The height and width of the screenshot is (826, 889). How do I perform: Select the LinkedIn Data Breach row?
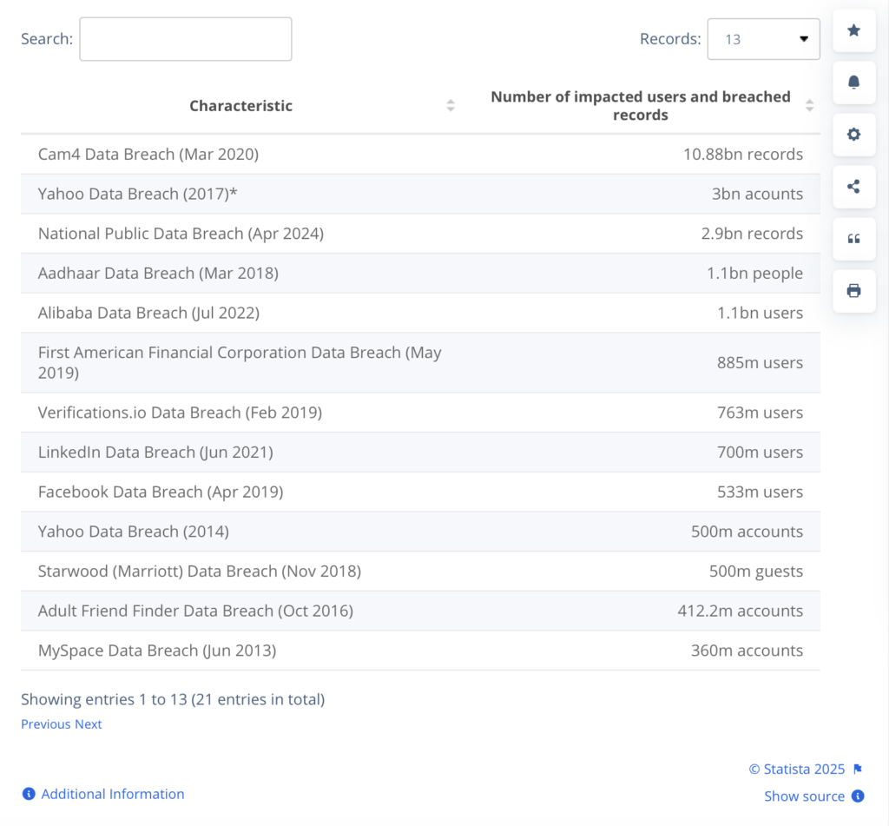pyautogui.click(x=155, y=453)
